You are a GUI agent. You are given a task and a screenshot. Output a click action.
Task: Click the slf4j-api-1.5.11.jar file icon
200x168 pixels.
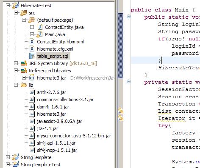(32, 143)
